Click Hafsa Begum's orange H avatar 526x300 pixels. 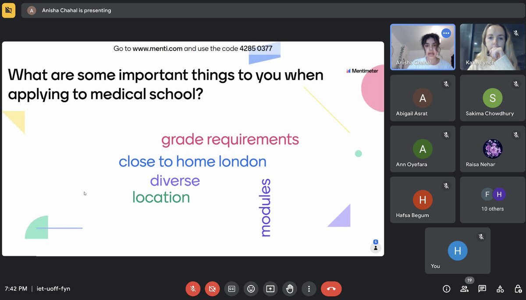click(423, 200)
